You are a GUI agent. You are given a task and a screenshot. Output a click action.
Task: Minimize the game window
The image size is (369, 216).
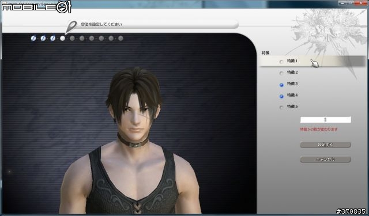coord(343,3)
